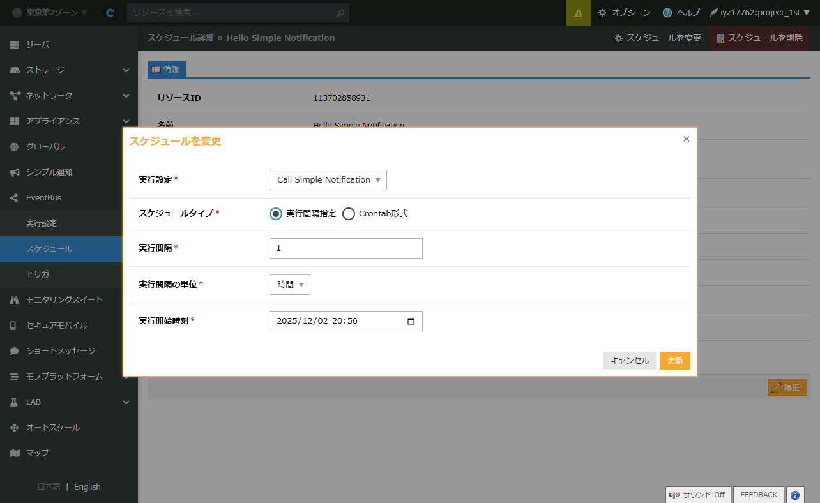Click the キャンセル button
Viewport: 820px width, 503px height.
tap(629, 361)
